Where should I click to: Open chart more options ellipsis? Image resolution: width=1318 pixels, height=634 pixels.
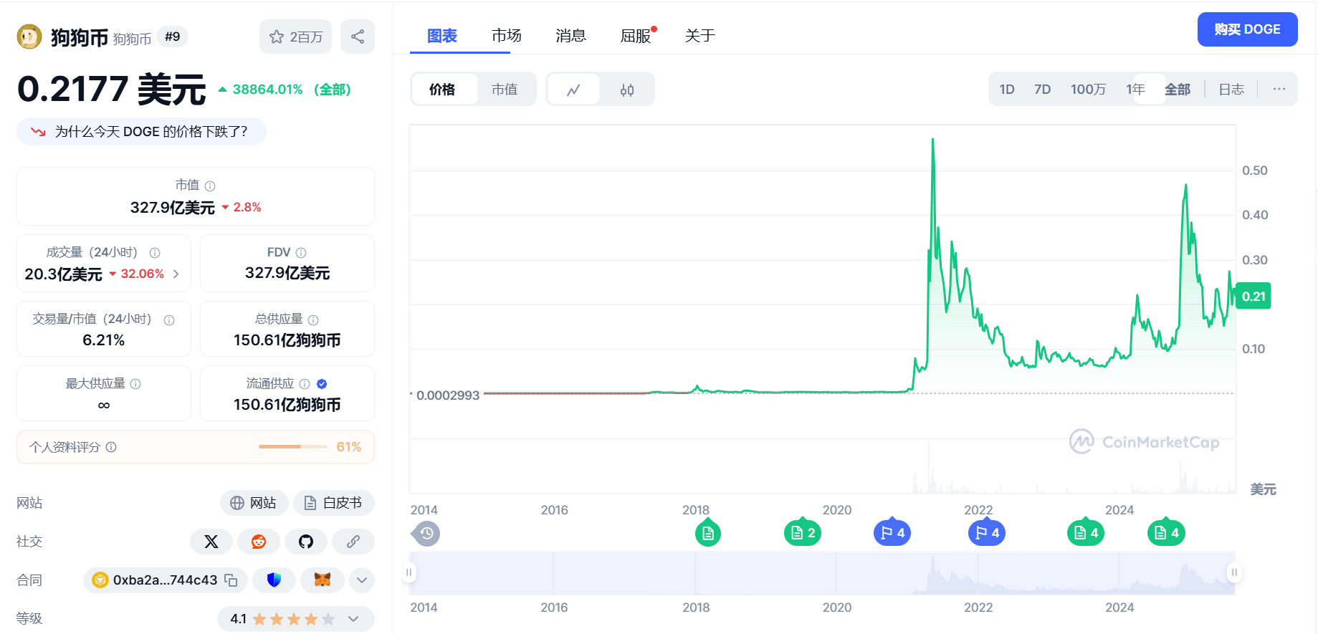tap(1279, 89)
